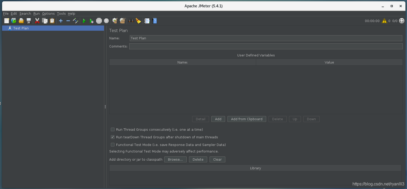Viewport: 407px width, 189px height.
Task: Open the Search menu
Action: click(x=25, y=13)
